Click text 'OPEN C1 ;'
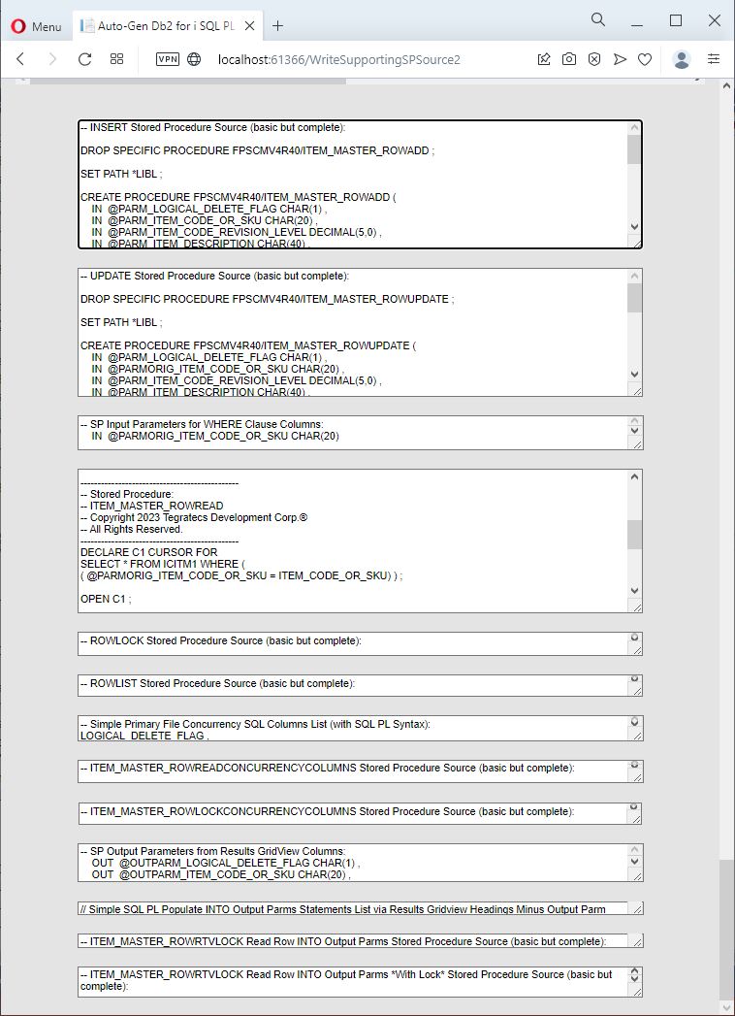735x1016 pixels. pyautogui.click(x=106, y=599)
